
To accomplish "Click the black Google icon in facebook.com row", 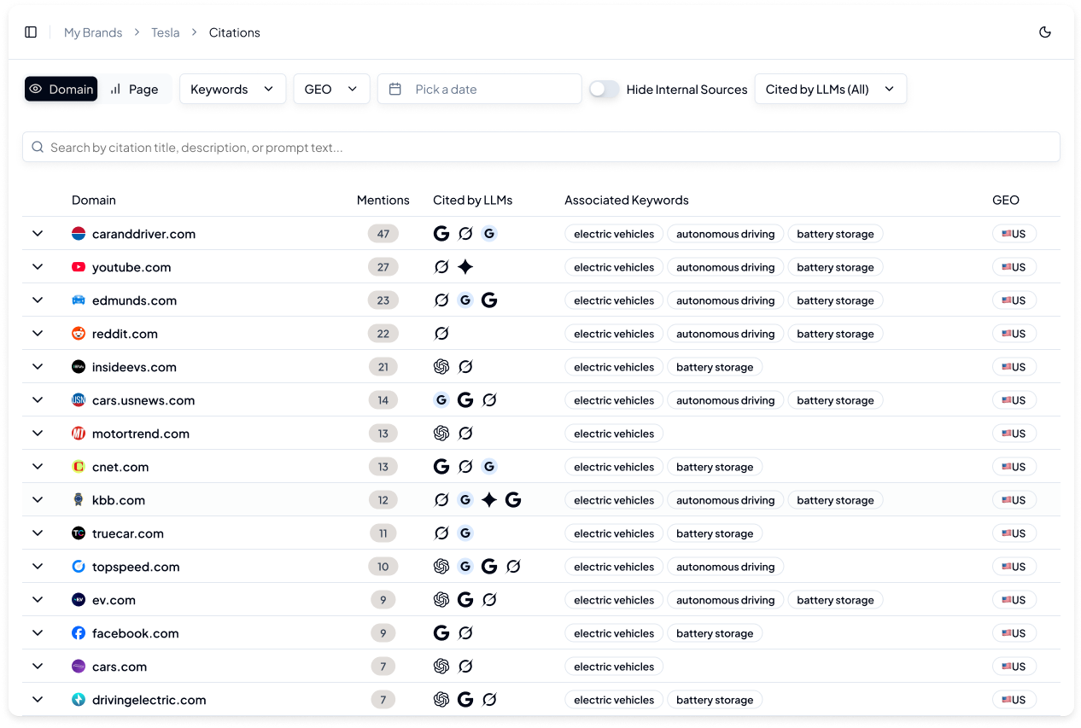I will point(441,633).
